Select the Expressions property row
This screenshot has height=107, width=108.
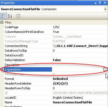(x=28, y=69)
